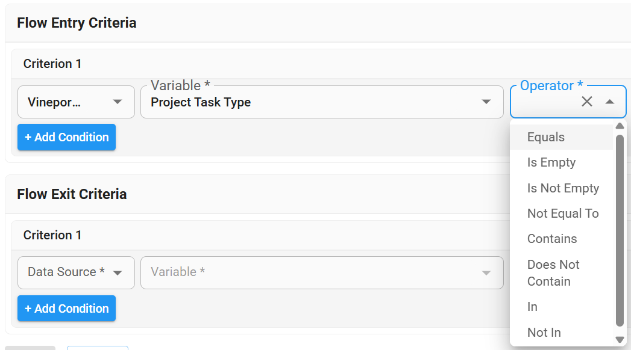
Task: Choose the Is Empty operator
Action: tap(551, 162)
